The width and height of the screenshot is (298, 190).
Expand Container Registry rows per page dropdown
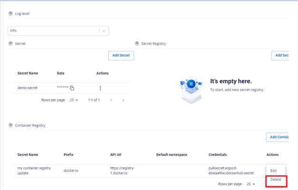pyautogui.click(x=251, y=183)
